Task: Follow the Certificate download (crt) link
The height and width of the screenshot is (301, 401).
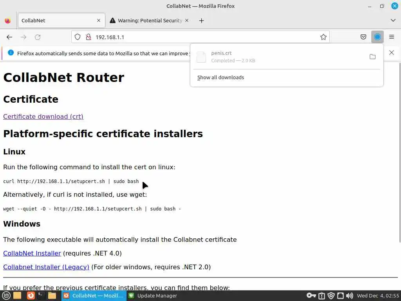Action: click(x=43, y=116)
